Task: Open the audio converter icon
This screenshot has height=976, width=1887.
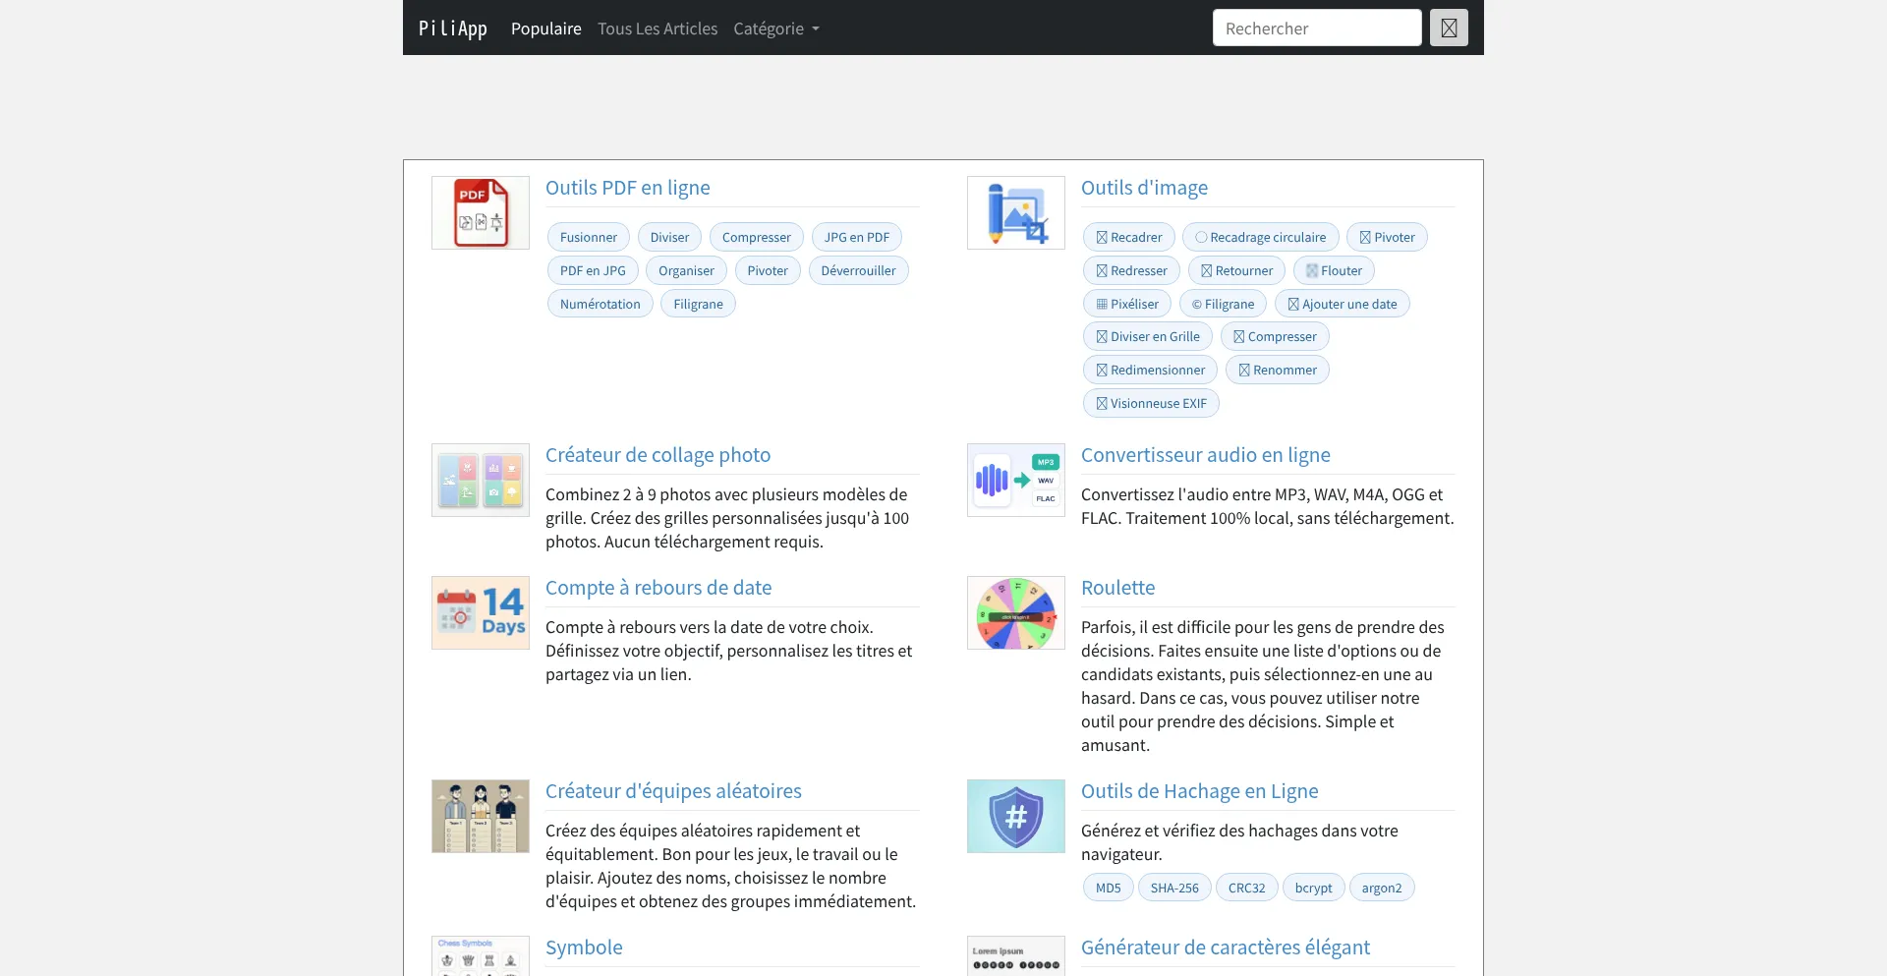Action: coord(1016,480)
